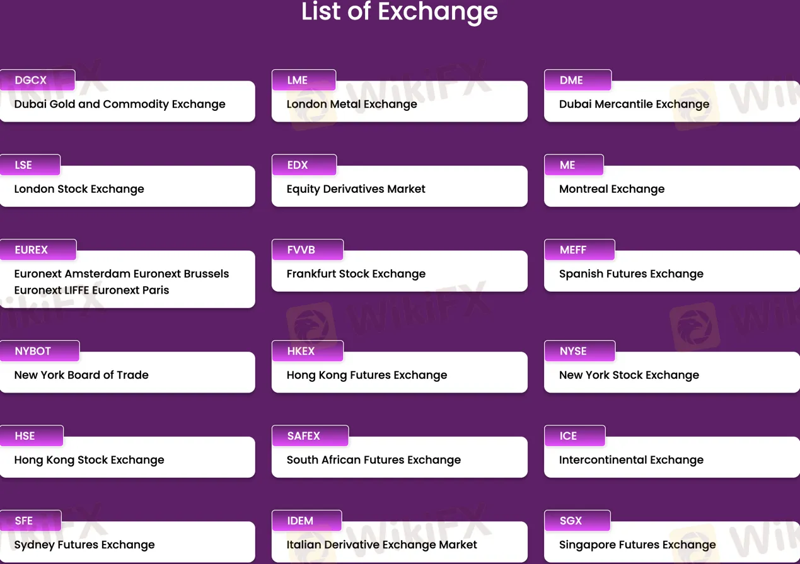Open London Metal Exchange entry
This screenshot has width=800, height=564.
click(398, 105)
